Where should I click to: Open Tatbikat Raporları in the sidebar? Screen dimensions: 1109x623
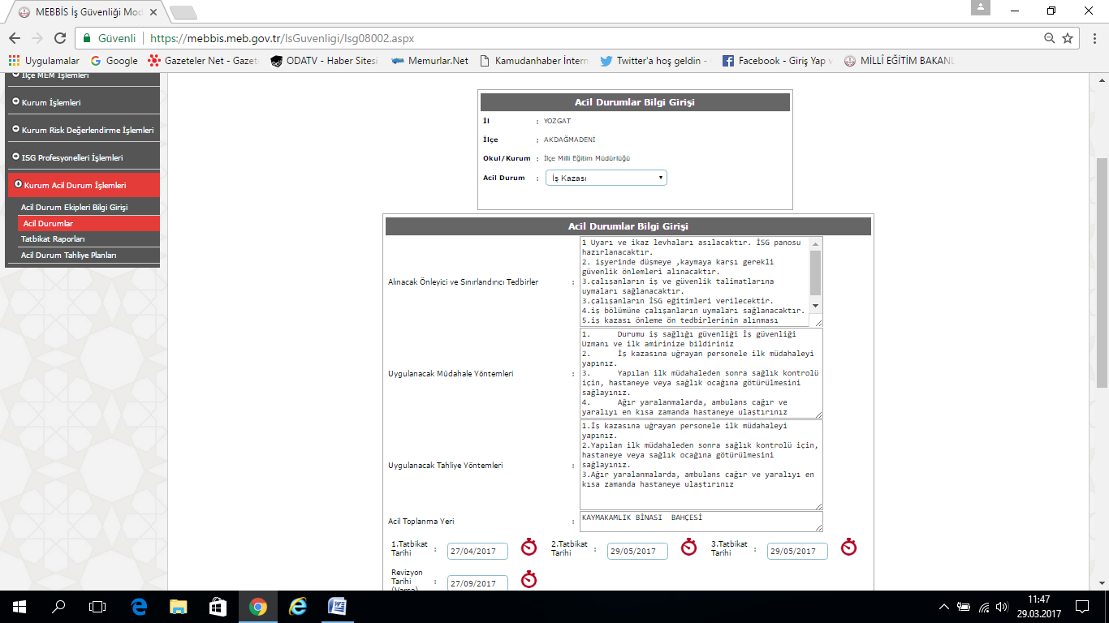pyautogui.click(x=53, y=239)
